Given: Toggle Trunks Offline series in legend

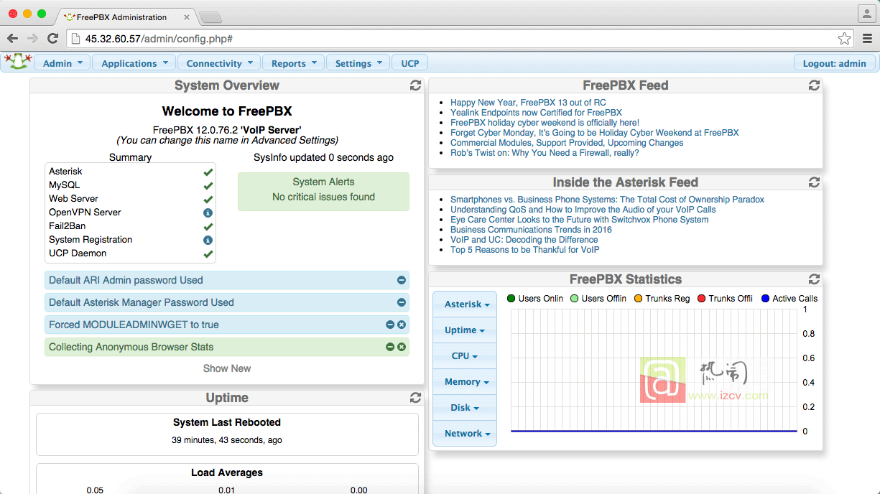Looking at the screenshot, I should pos(725,298).
